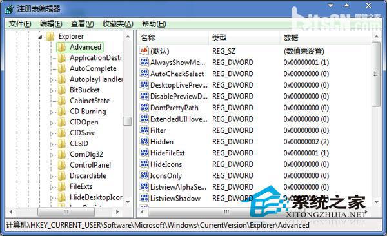Click the registry path in status bar
The height and width of the screenshot is (236, 387).
pyautogui.click(x=157, y=225)
